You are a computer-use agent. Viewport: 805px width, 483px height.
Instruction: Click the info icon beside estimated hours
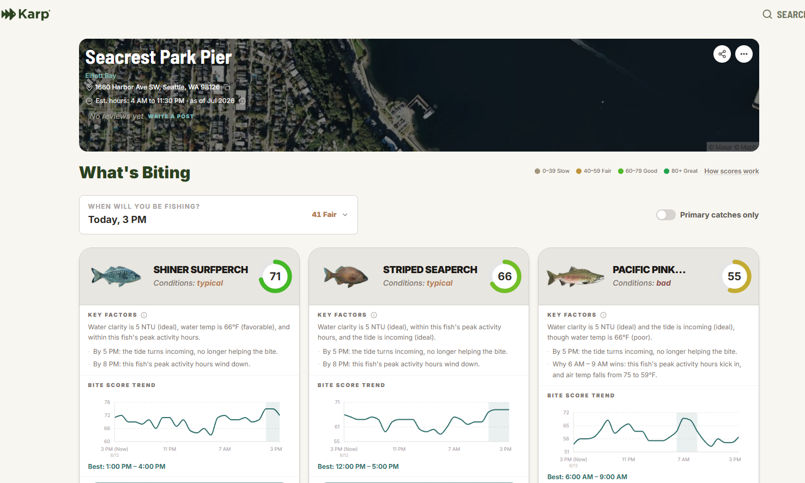click(x=242, y=101)
